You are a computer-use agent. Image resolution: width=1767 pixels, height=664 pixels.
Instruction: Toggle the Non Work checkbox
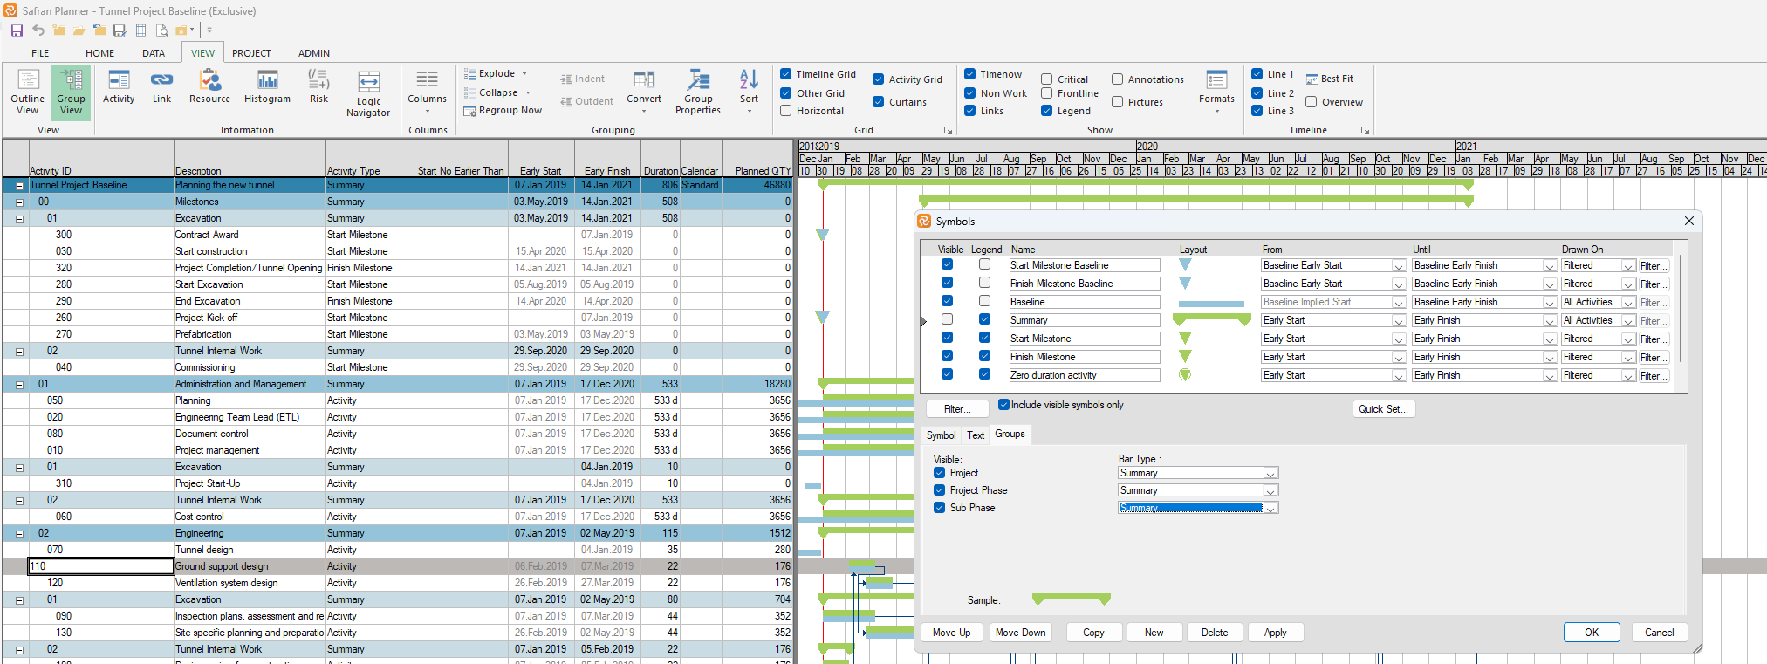pyautogui.click(x=970, y=93)
